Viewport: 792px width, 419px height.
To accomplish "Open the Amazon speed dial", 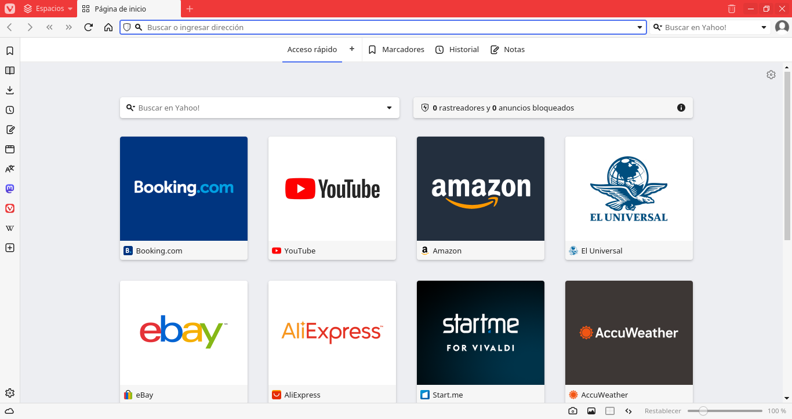I will click(481, 198).
